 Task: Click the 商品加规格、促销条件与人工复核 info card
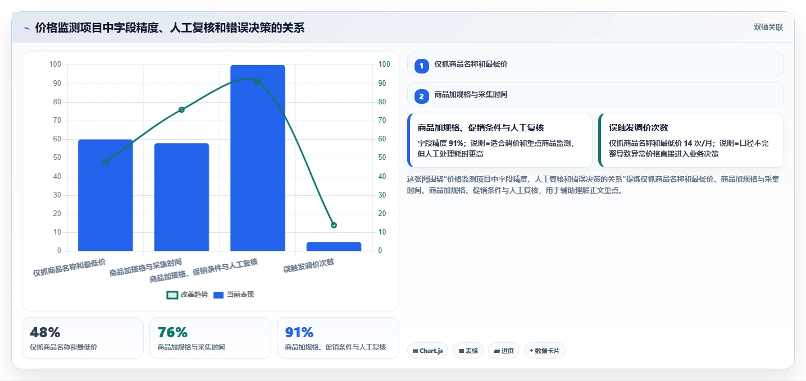(500, 140)
